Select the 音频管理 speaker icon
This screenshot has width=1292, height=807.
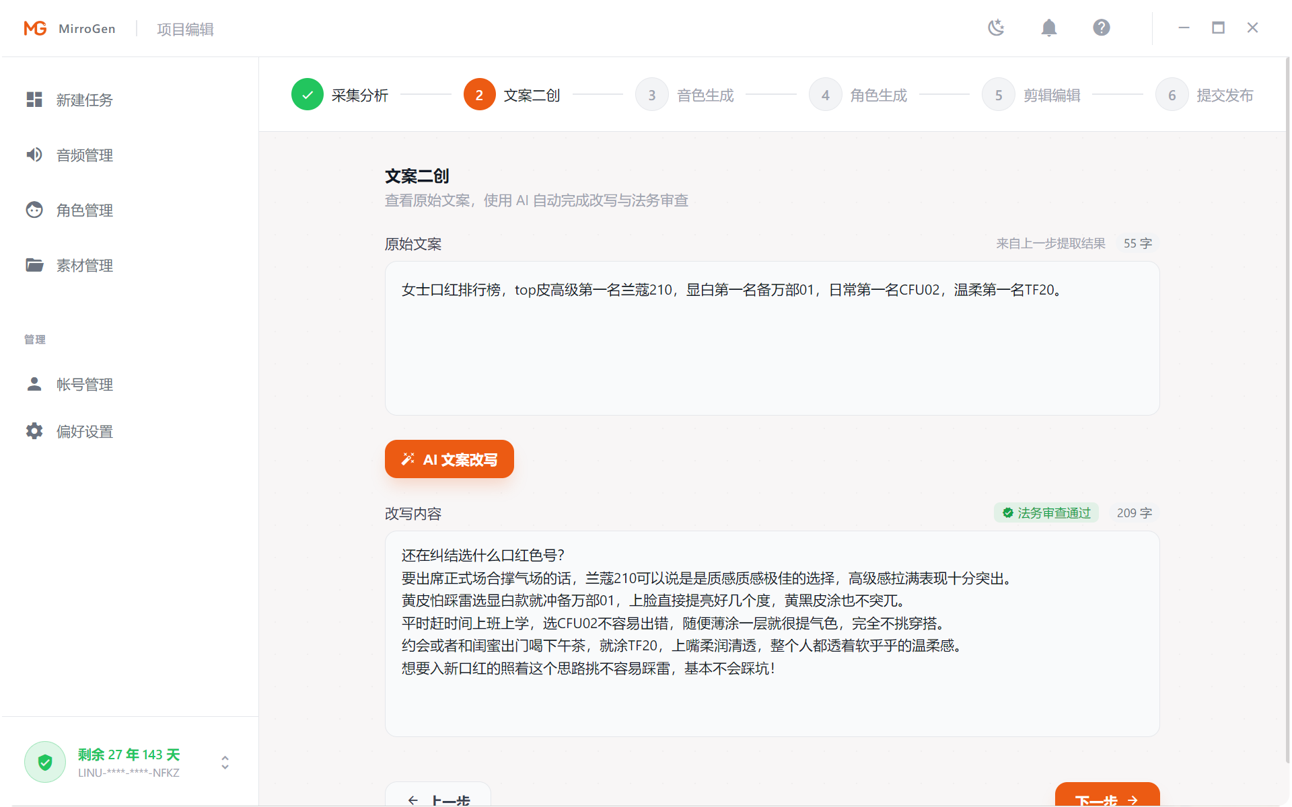[x=34, y=155]
